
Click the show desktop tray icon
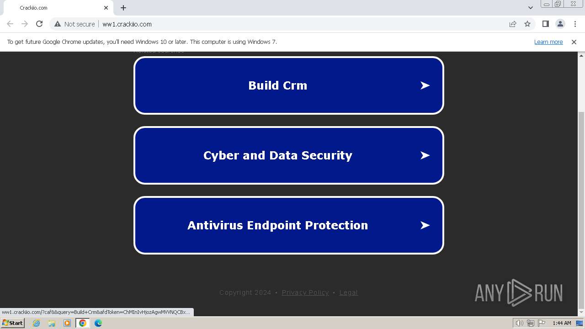click(580, 323)
